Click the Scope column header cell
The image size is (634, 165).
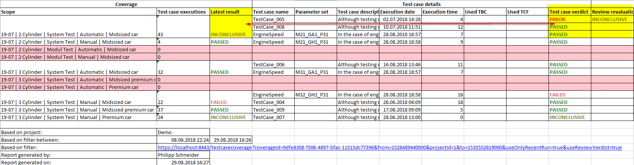tap(78, 12)
